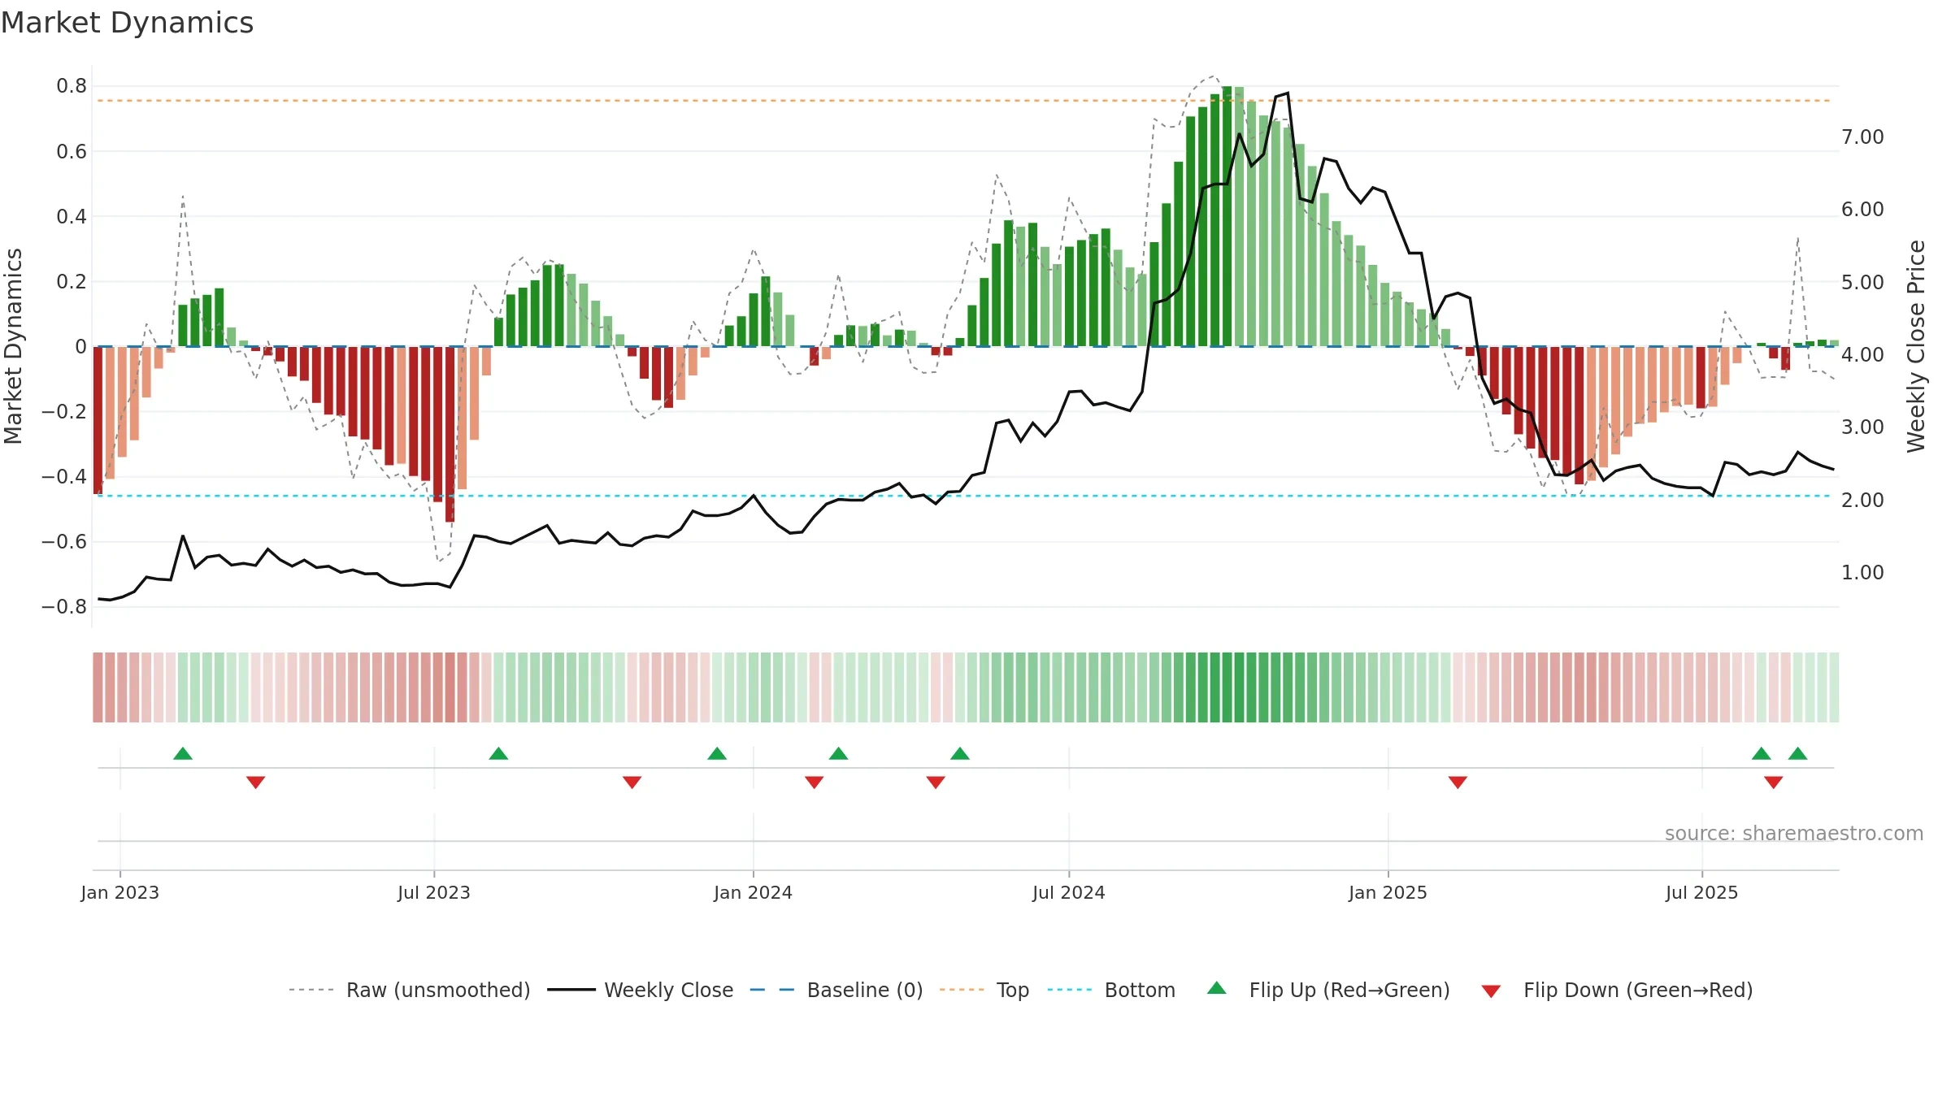Click the 0.8 left axis tick

tap(72, 86)
